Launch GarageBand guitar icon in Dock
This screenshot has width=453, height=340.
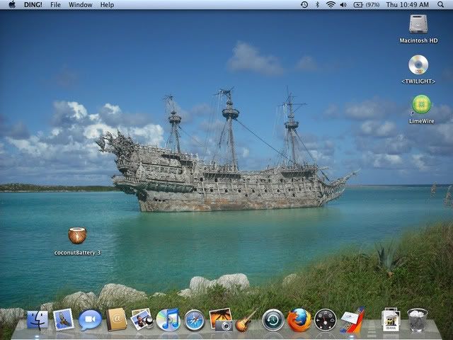(x=246, y=321)
